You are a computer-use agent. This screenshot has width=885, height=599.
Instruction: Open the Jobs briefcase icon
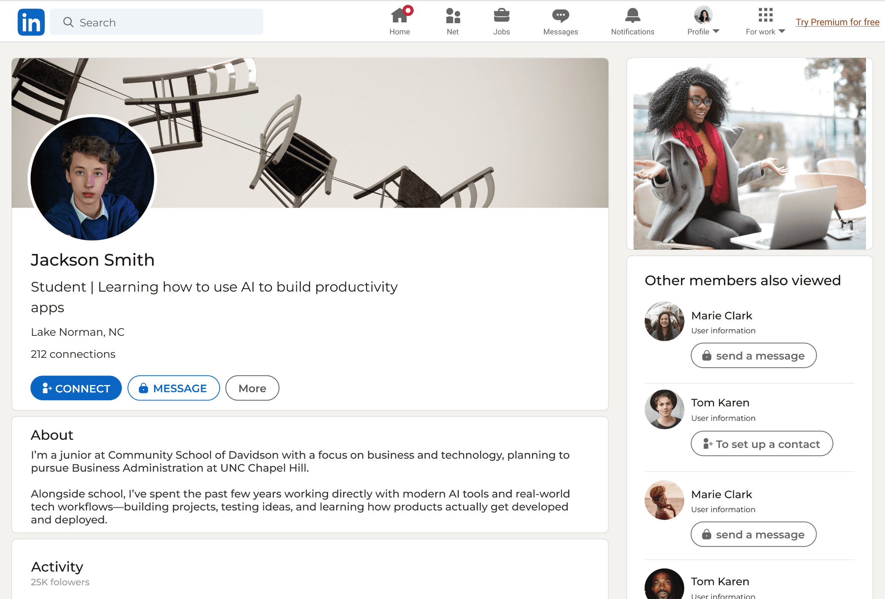(501, 16)
